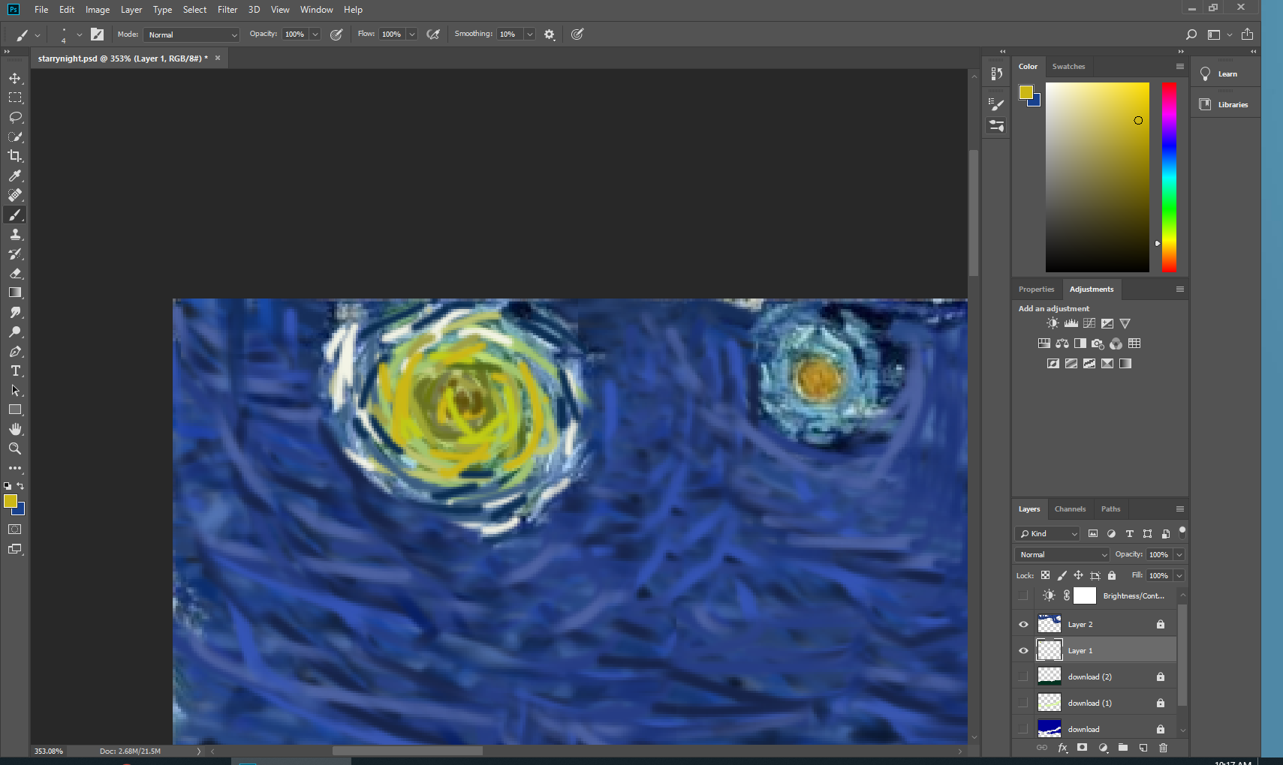
Task: Select the History Brush tool
Action: tap(15, 253)
